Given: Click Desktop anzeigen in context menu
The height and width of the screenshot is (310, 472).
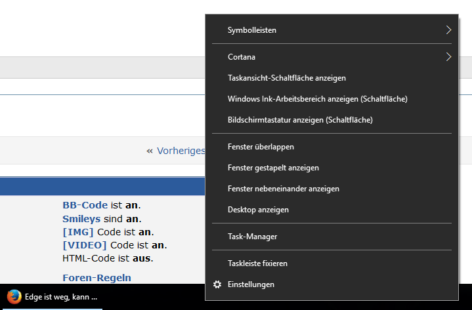Looking at the screenshot, I should tap(258, 210).
